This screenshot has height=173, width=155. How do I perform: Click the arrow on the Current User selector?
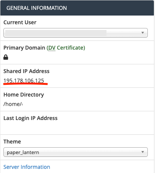pos(142,33)
